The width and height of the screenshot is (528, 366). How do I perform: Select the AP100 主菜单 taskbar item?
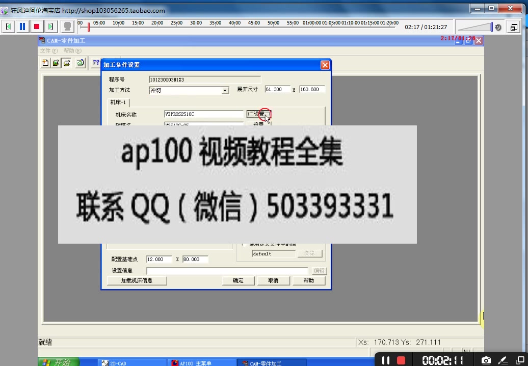coord(201,362)
